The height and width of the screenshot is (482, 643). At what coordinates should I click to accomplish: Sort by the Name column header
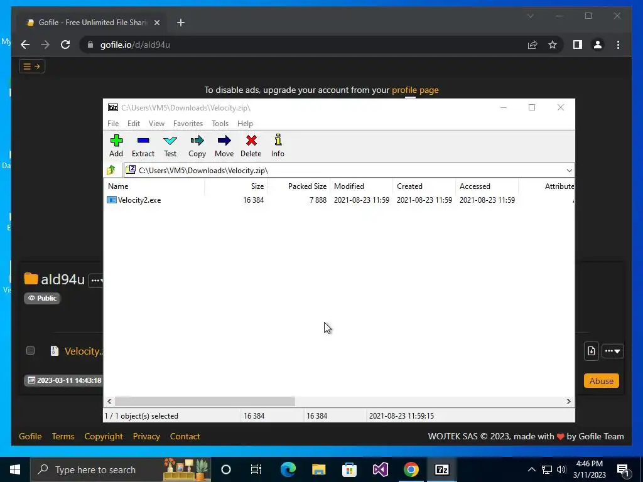pyautogui.click(x=154, y=186)
